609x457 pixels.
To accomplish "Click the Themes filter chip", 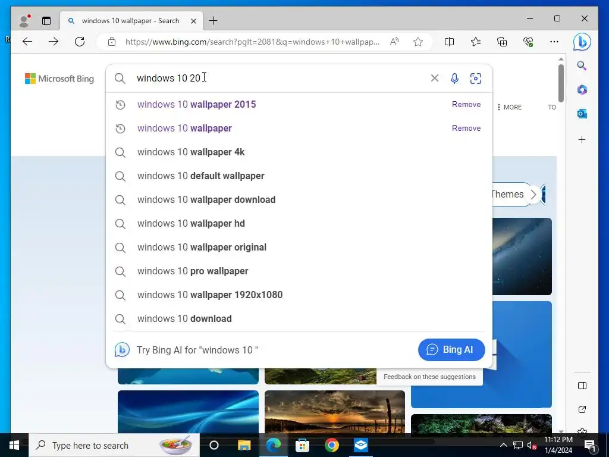I will [x=507, y=194].
